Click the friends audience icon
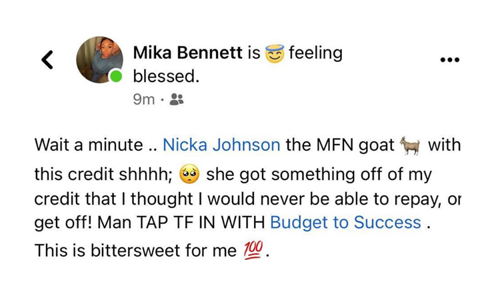Viewport: 496px width, 296px height. point(177,99)
